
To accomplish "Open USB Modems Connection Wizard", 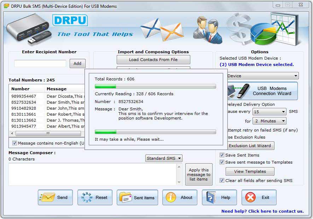I will 262,91.
